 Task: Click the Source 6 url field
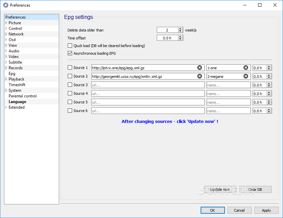click(x=148, y=111)
